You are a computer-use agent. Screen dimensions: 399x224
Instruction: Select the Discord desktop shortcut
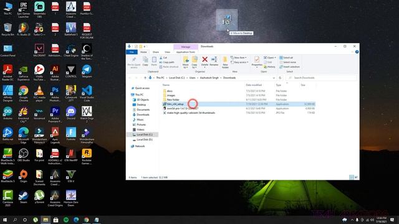point(70,113)
